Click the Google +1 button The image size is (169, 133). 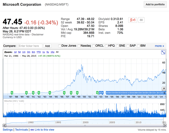[133, 20]
